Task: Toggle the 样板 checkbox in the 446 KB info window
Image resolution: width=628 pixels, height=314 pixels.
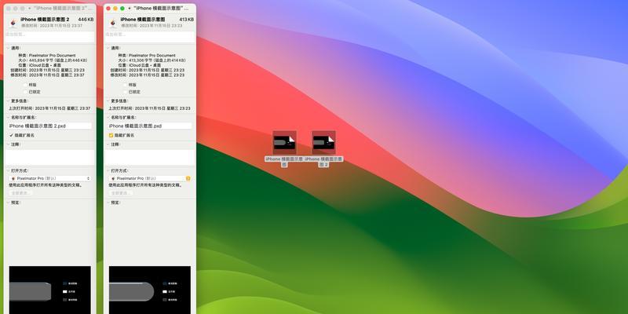Action: click(25, 85)
